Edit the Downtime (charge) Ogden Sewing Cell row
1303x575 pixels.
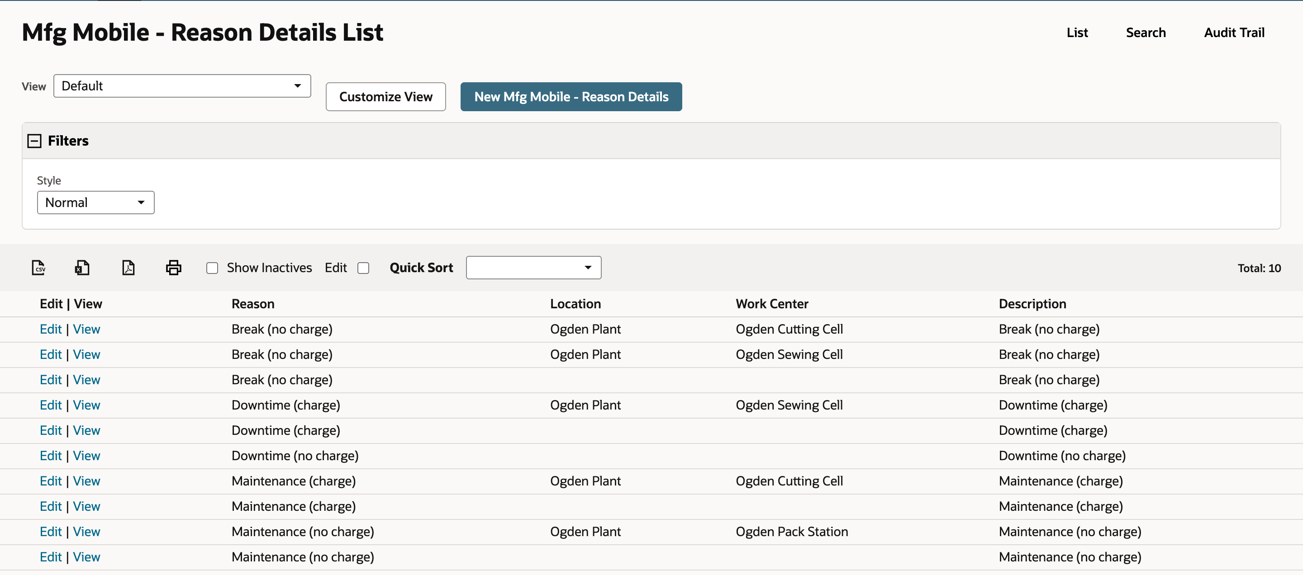tap(51, 405)
